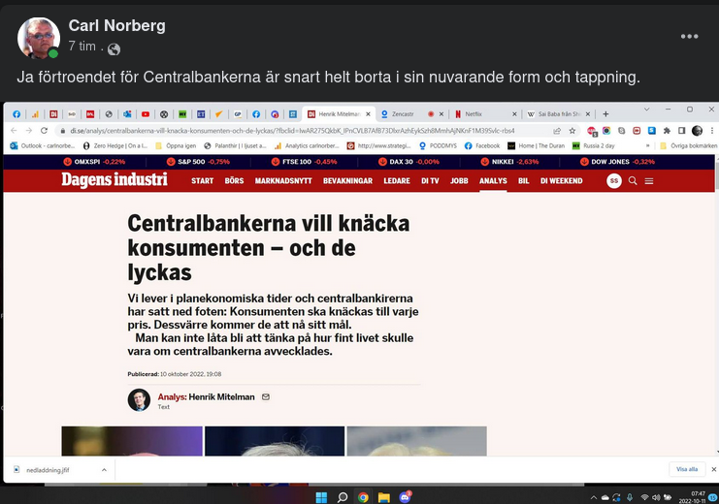
Task: Open the di.se search magnifier
Action: (x=633, y=181)
